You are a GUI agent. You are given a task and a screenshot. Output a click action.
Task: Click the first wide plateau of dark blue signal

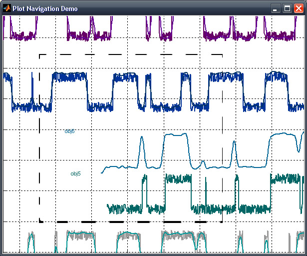click(x=69, y=77)
